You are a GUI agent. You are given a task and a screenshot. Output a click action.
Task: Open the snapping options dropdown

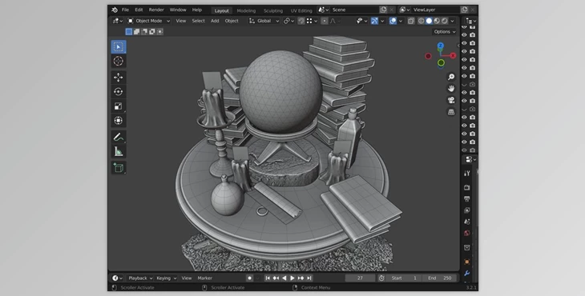(312, 21)
